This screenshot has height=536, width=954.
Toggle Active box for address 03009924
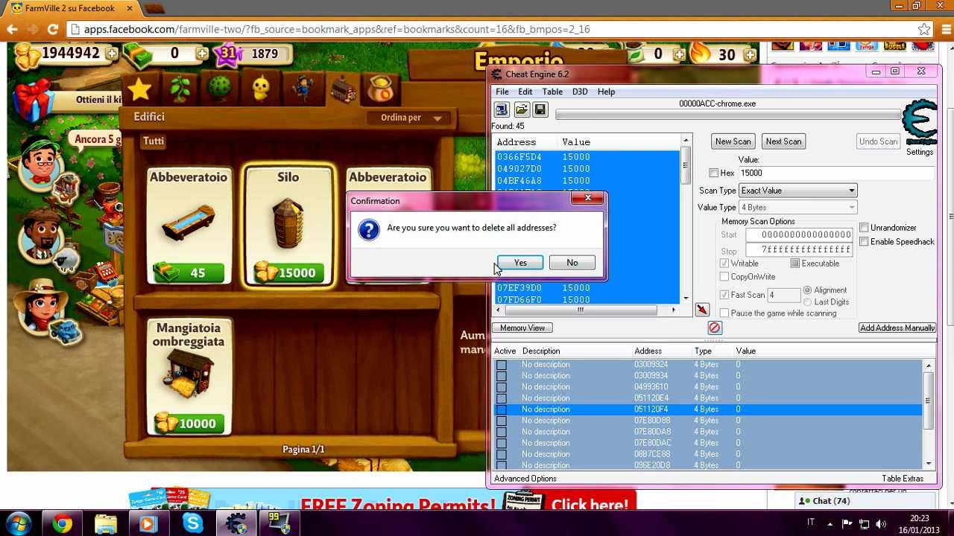(502, 365)
